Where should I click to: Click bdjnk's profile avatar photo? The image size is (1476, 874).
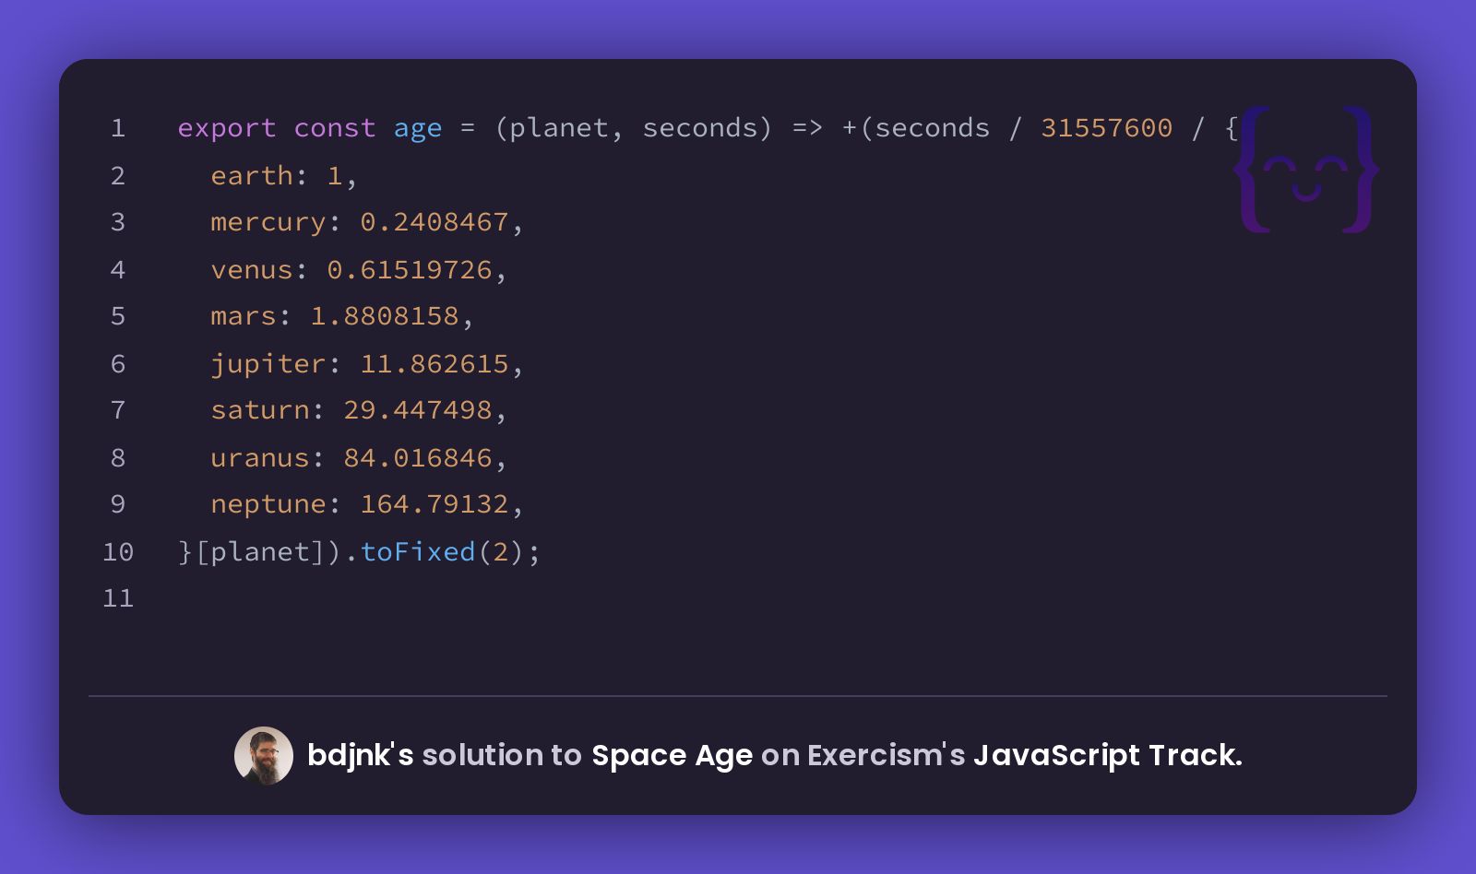[264, 756]
